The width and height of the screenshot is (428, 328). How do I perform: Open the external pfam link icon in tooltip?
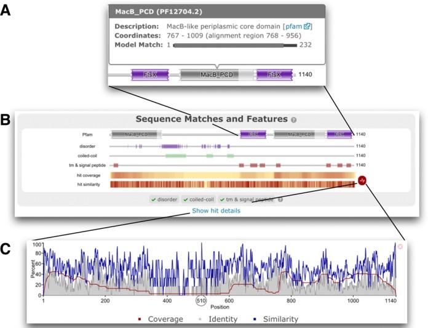click(x=309, y=27)
